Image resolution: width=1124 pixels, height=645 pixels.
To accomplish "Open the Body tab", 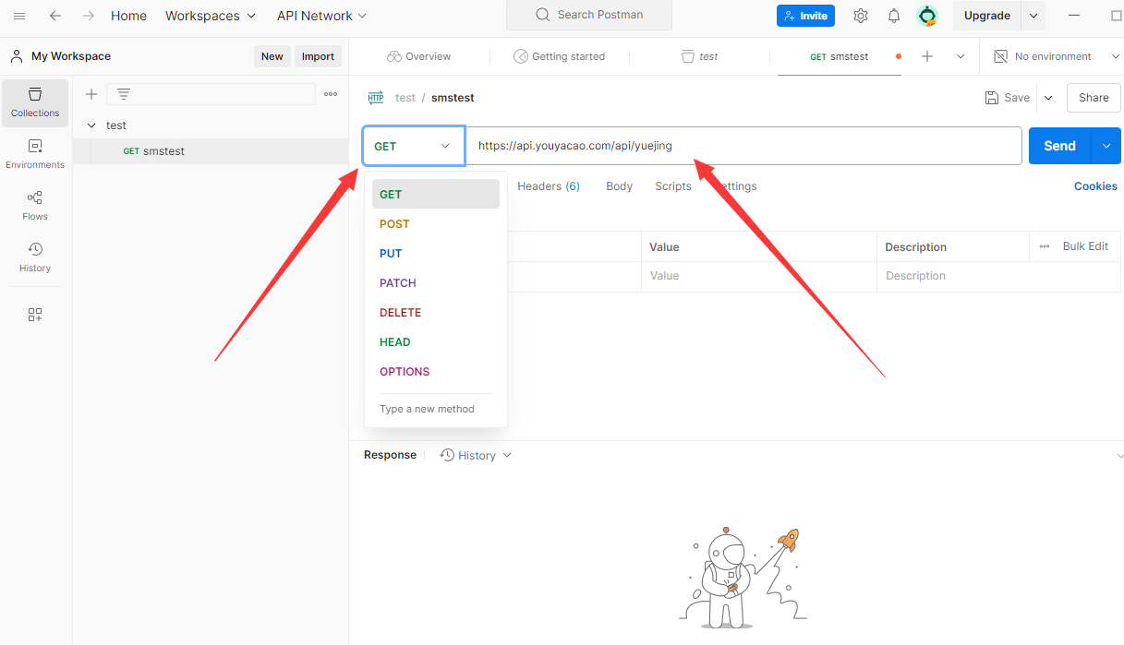I will 619,186.
